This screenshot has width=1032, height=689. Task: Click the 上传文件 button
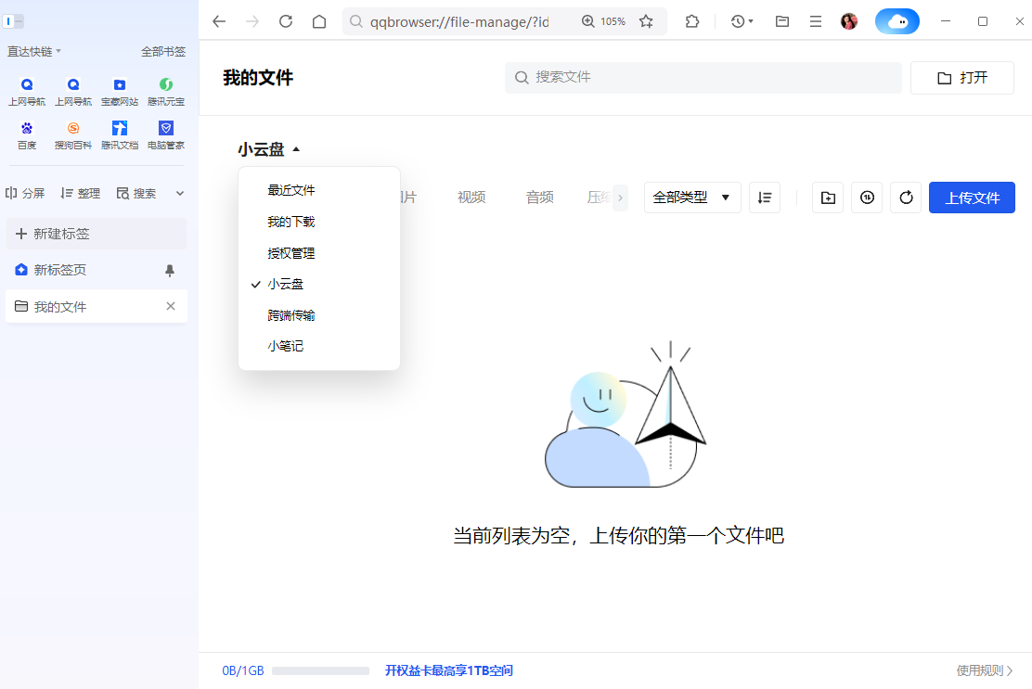972,198
